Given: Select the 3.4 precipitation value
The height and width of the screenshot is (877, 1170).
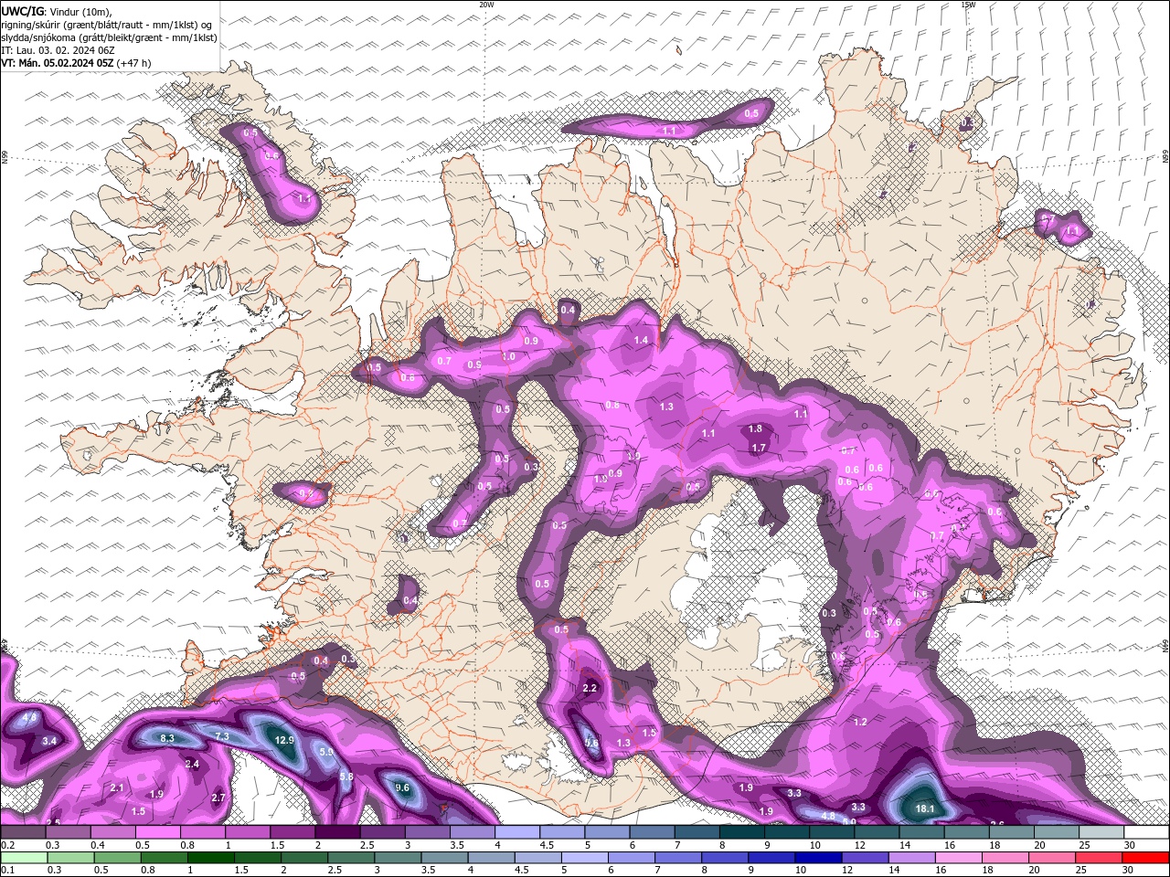Looking at the screenshot, I should (49, 741).
